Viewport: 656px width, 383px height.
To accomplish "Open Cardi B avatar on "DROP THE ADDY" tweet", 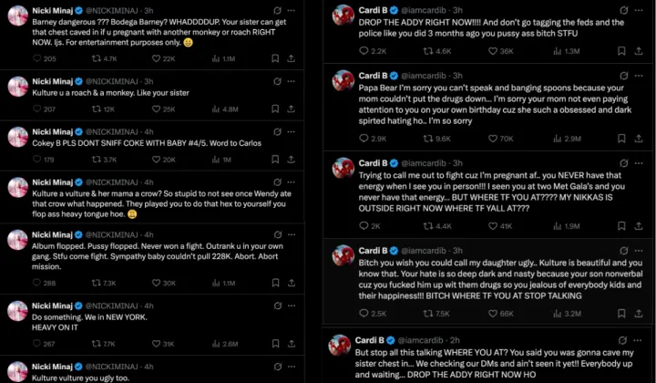I will click(342, 15).
